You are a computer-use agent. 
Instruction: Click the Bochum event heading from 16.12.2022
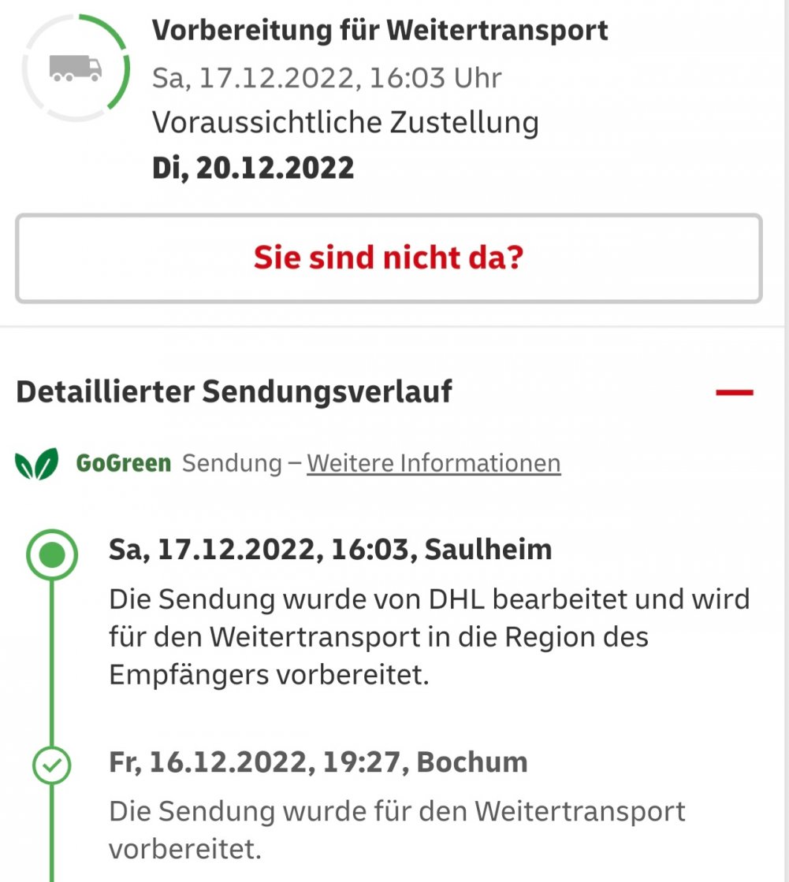pyautogui.click(x=318, y=762)
